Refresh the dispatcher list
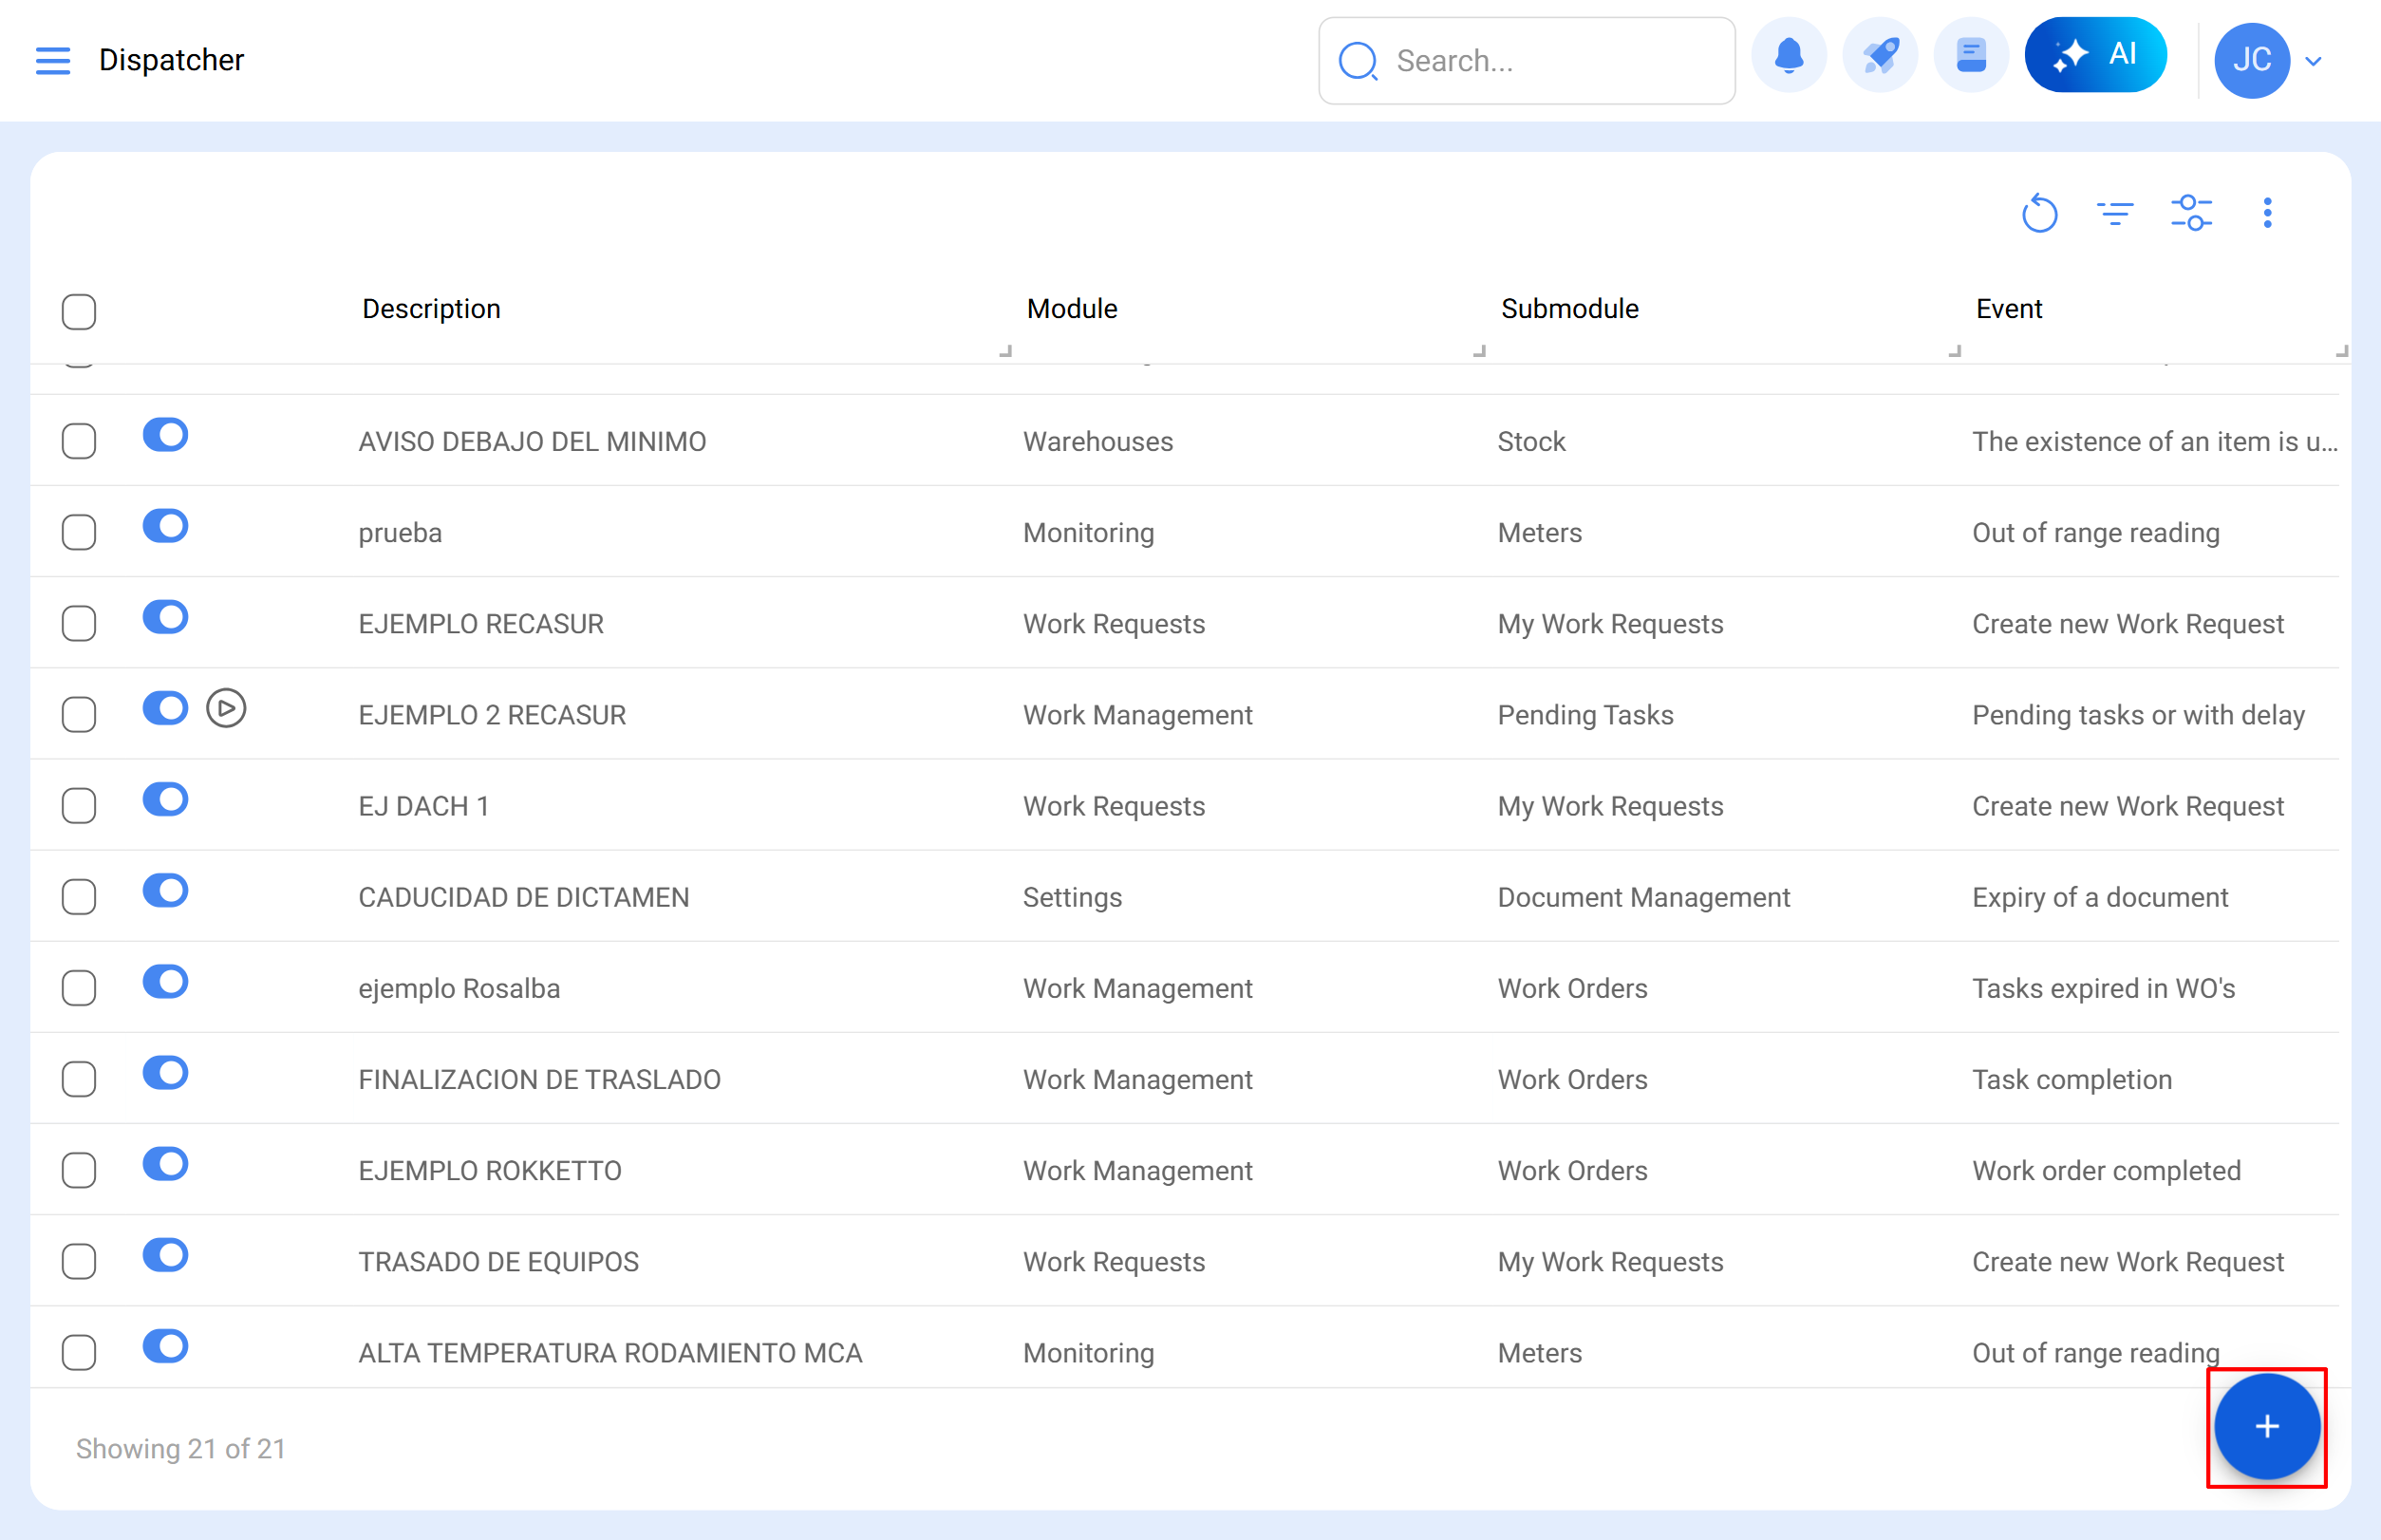2381x1540 pixels. click(x=2038, y=213)
